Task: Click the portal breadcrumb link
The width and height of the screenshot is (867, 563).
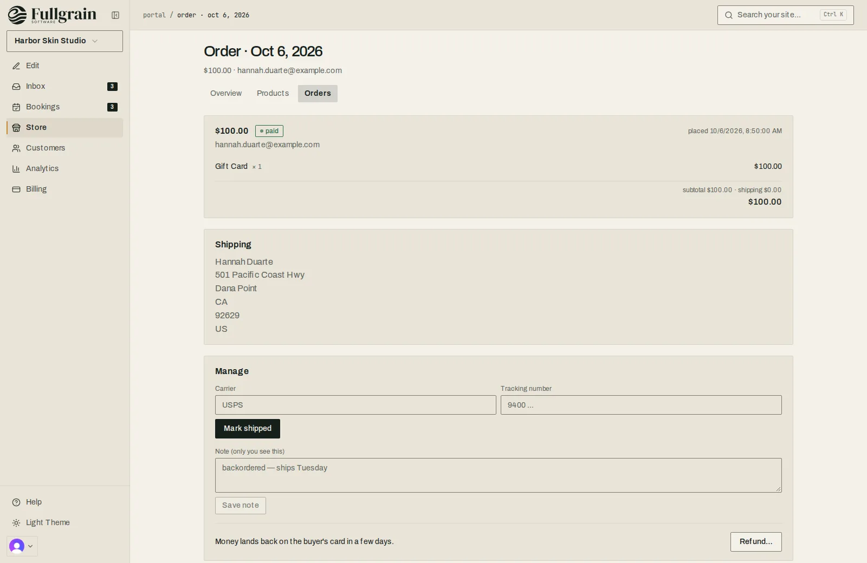Action: (x=154, y=15)
